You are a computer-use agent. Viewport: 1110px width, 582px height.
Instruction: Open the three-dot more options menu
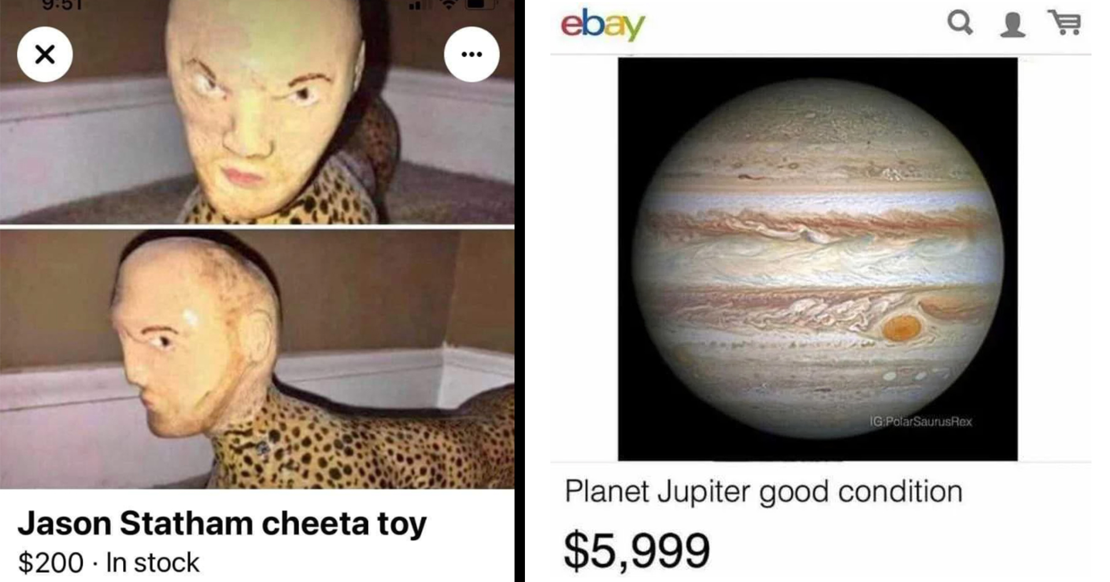tap(472, 54)
